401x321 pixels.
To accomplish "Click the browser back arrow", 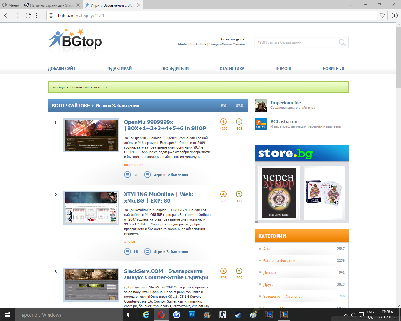I will pos(6,15).
